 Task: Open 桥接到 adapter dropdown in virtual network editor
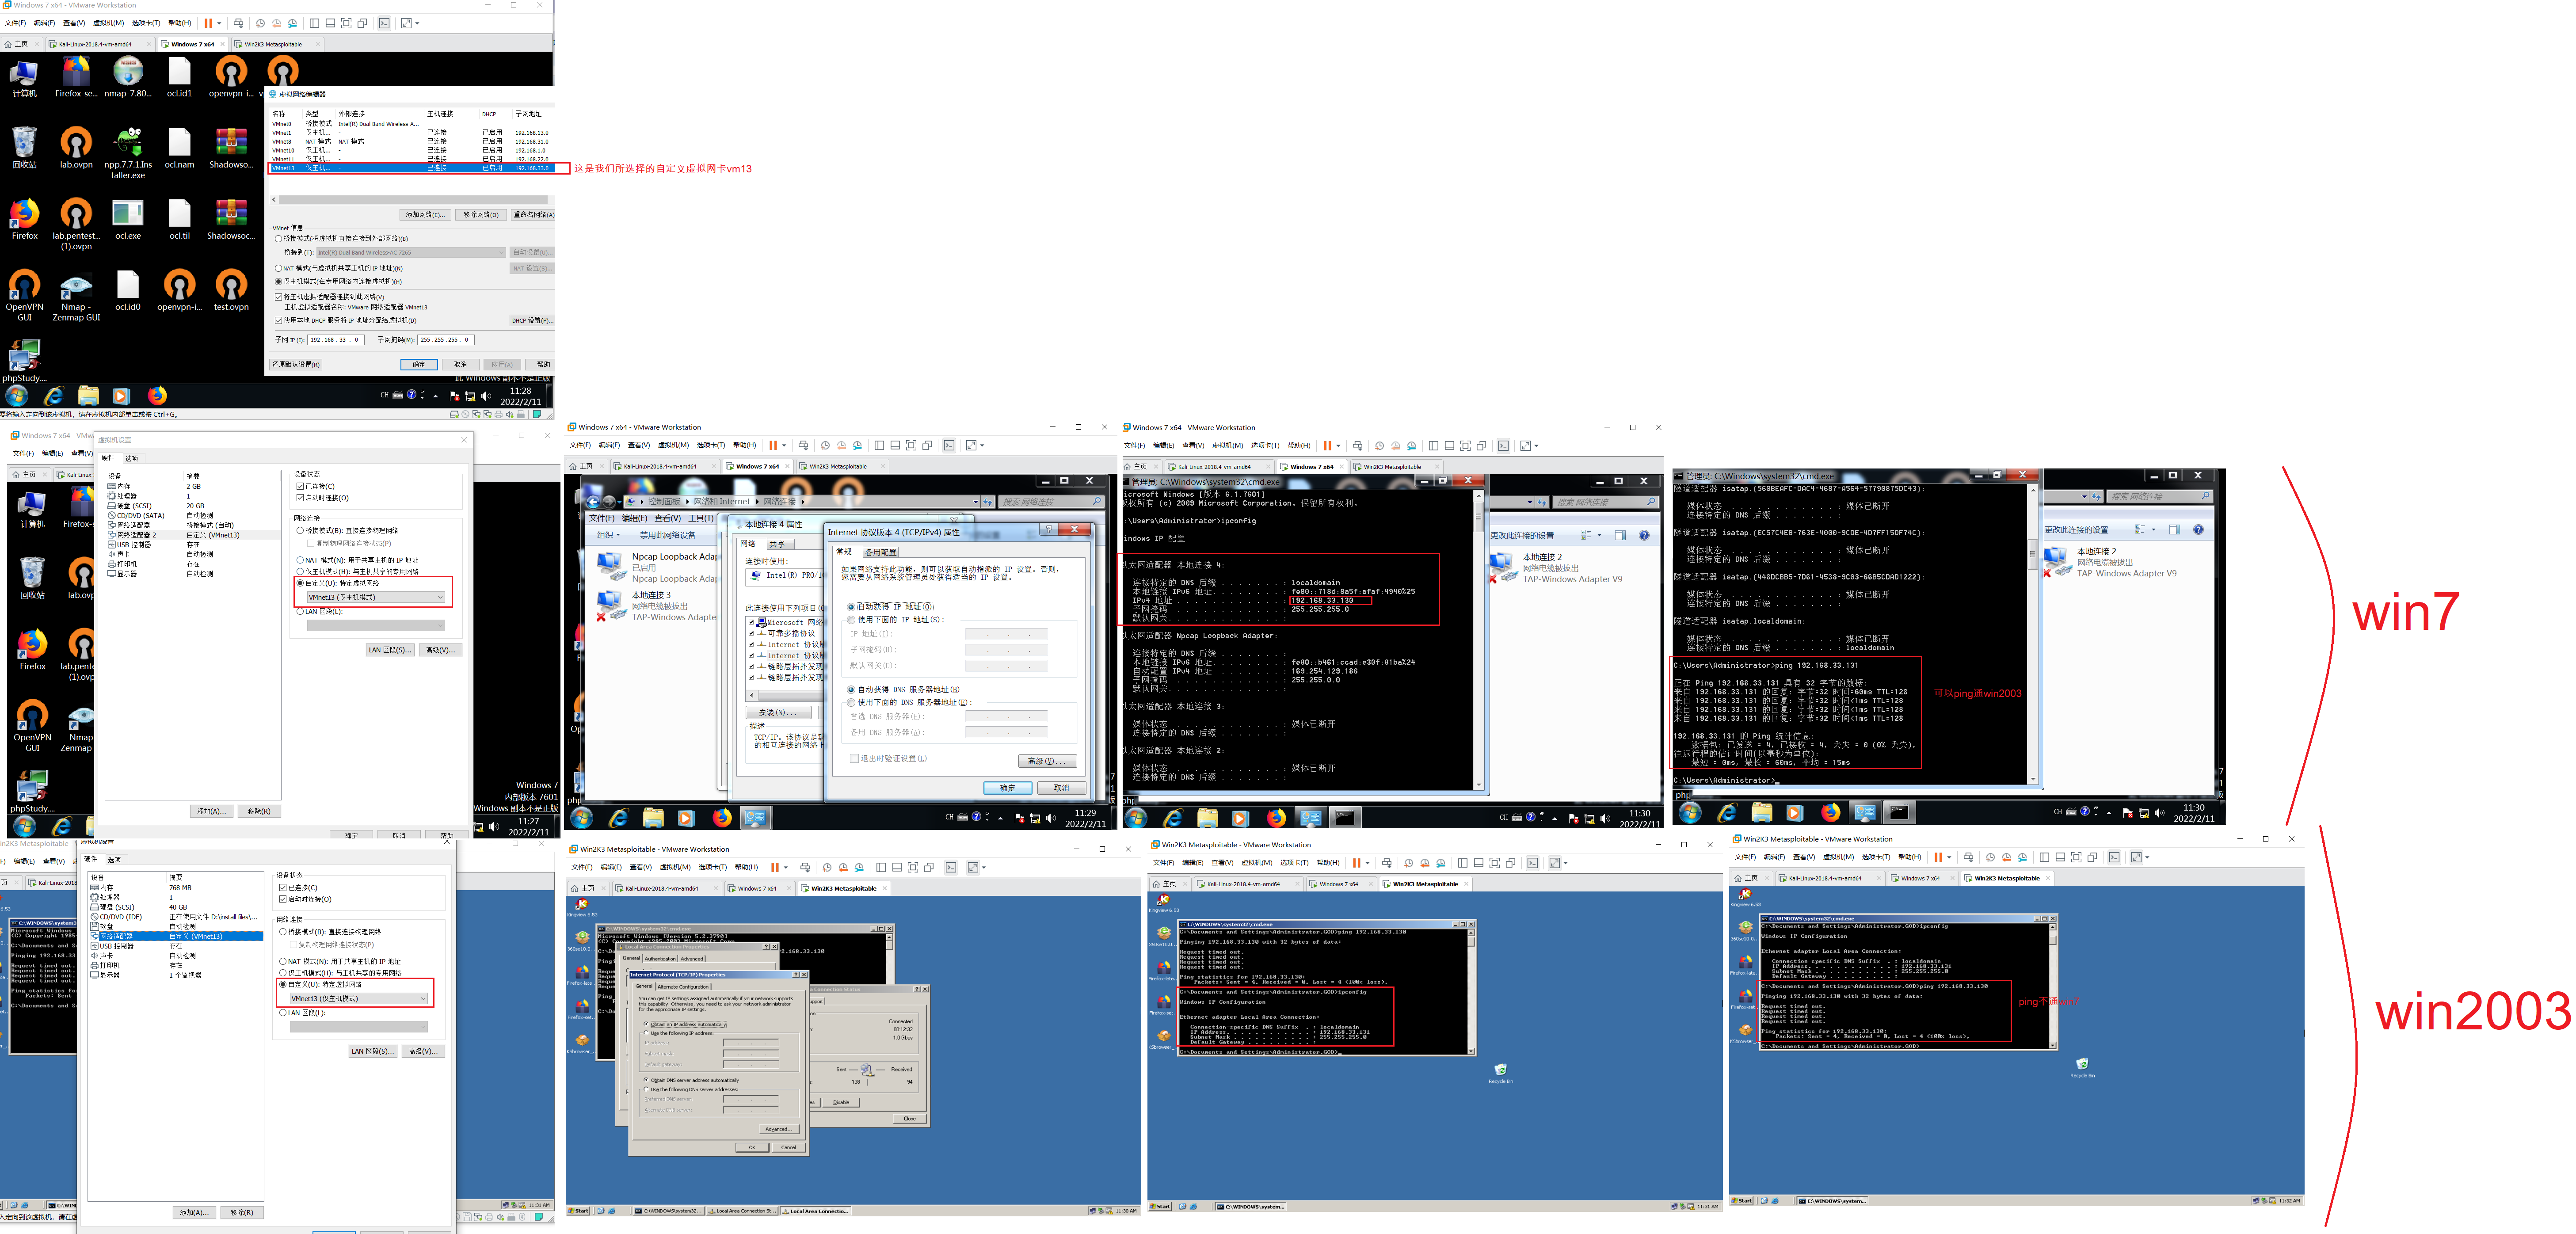pyautogui.click(x=411, y=253)
